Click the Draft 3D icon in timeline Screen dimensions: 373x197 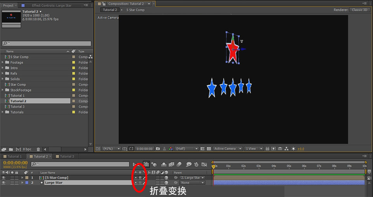click(154, 164)
